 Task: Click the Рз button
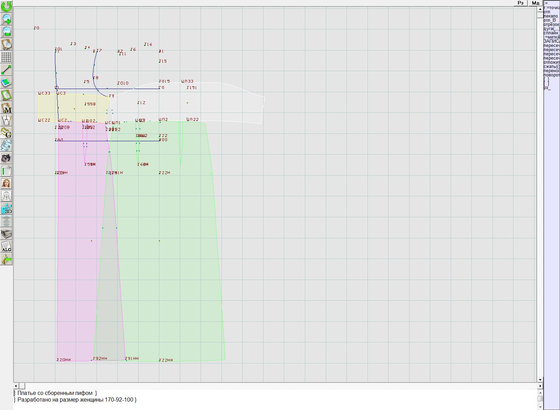click(520, 3)
